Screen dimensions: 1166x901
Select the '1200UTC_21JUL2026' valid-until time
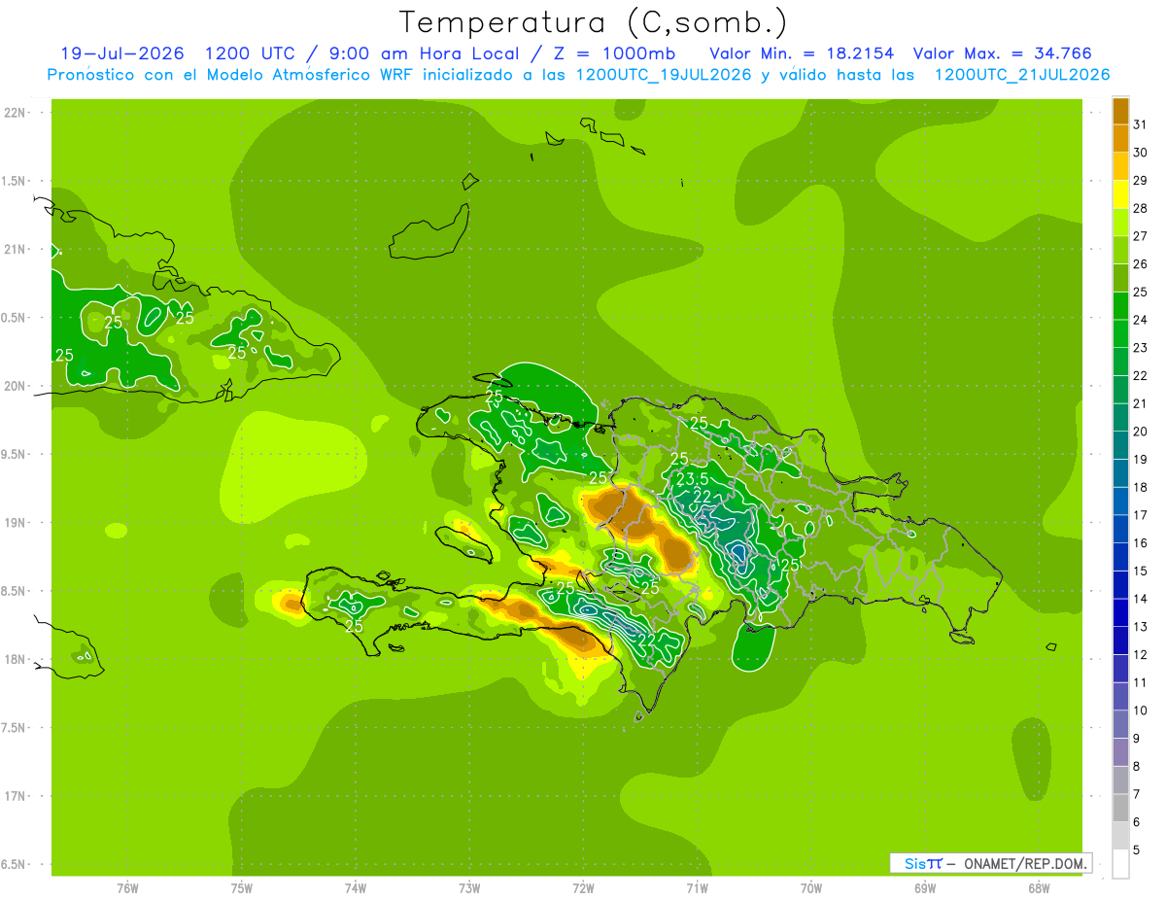[x=1022, y=75]
